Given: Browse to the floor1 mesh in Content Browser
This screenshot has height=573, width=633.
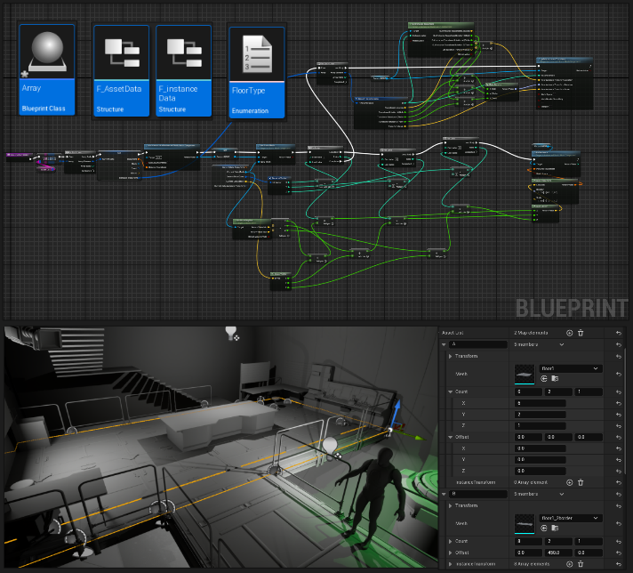Looking at the screenshot, I should 555,379.
